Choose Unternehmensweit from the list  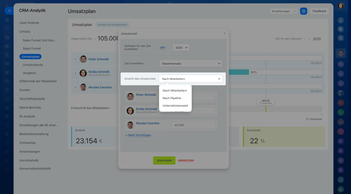(x=175, y=106)
